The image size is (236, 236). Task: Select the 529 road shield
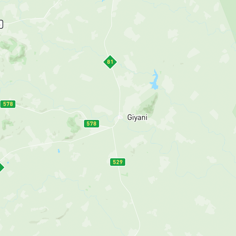click(x=118, y=162)
